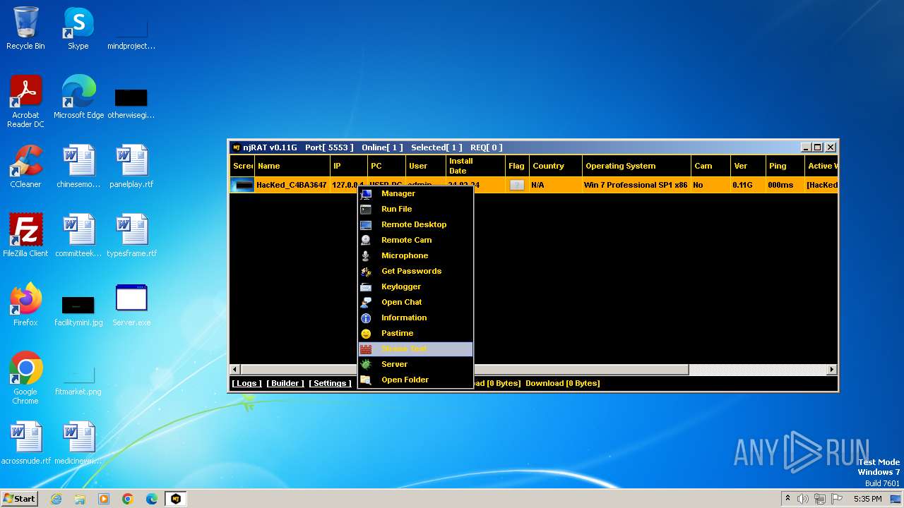This screenshot has width=904, height=508.
Task: Click the Get Passwords keys icon
Action: [x=366, y=272]
